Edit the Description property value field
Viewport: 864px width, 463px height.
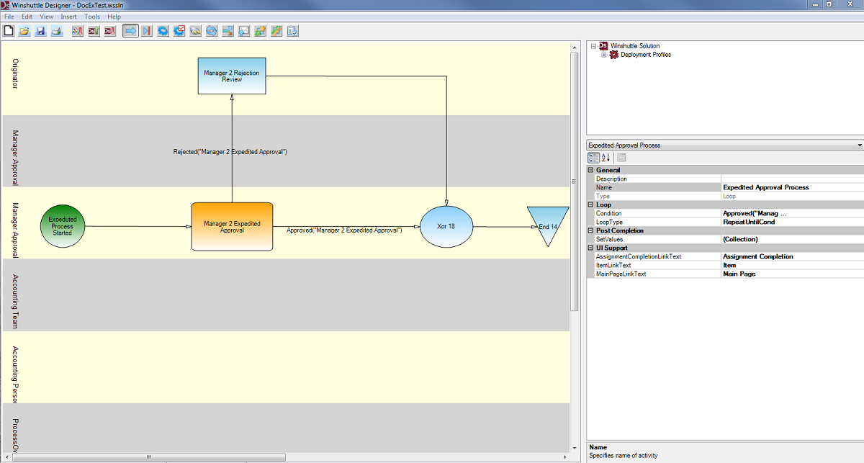pyautogui.click(x=792, y=179)
